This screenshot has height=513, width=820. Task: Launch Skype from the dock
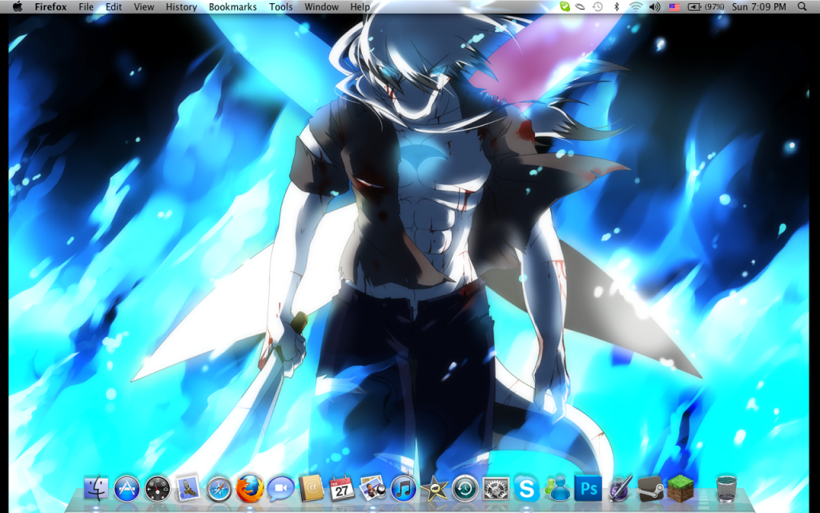[x=526, y=490]
